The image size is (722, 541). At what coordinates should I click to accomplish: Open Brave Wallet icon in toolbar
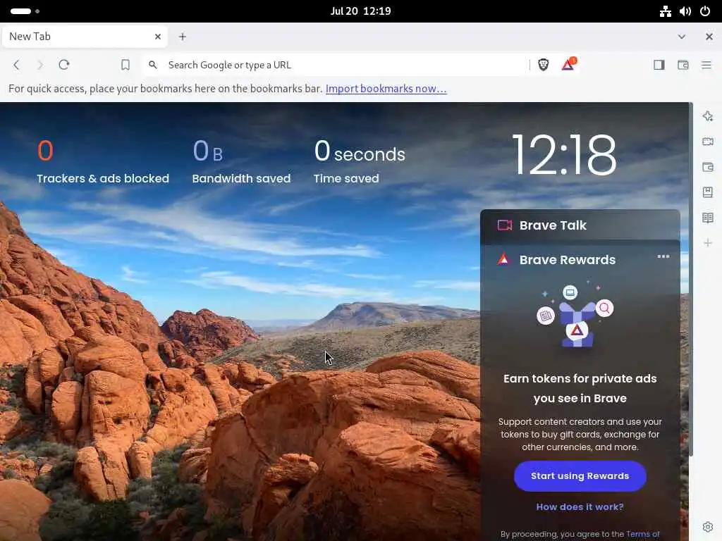point(683,65)
